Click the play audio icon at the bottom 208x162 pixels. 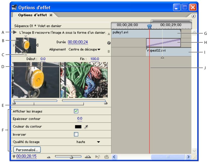pos(97,156)
